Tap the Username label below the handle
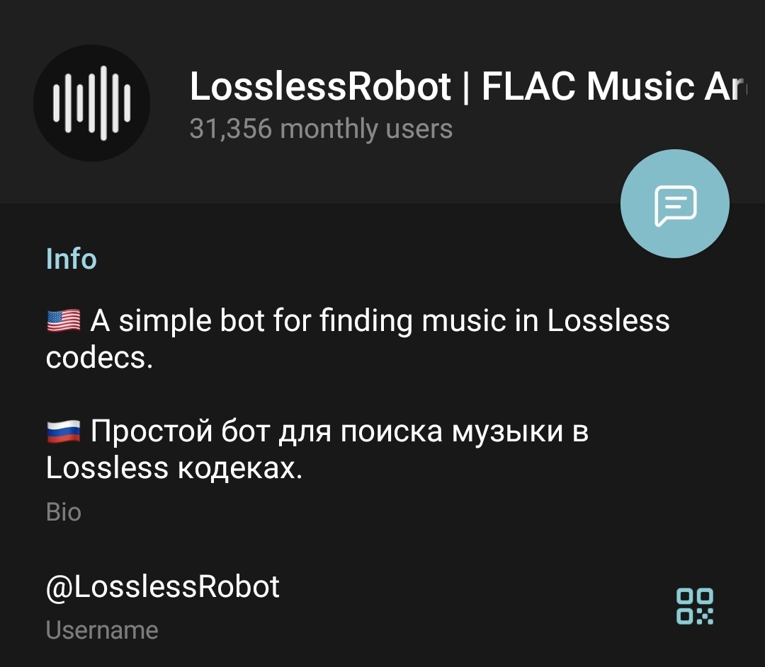 coord(102,630)
